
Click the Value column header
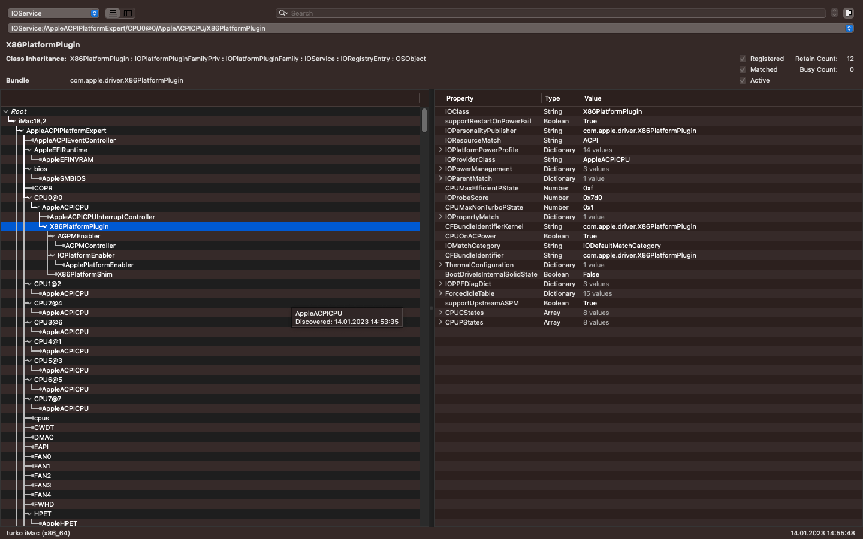(x=593, y=98)
